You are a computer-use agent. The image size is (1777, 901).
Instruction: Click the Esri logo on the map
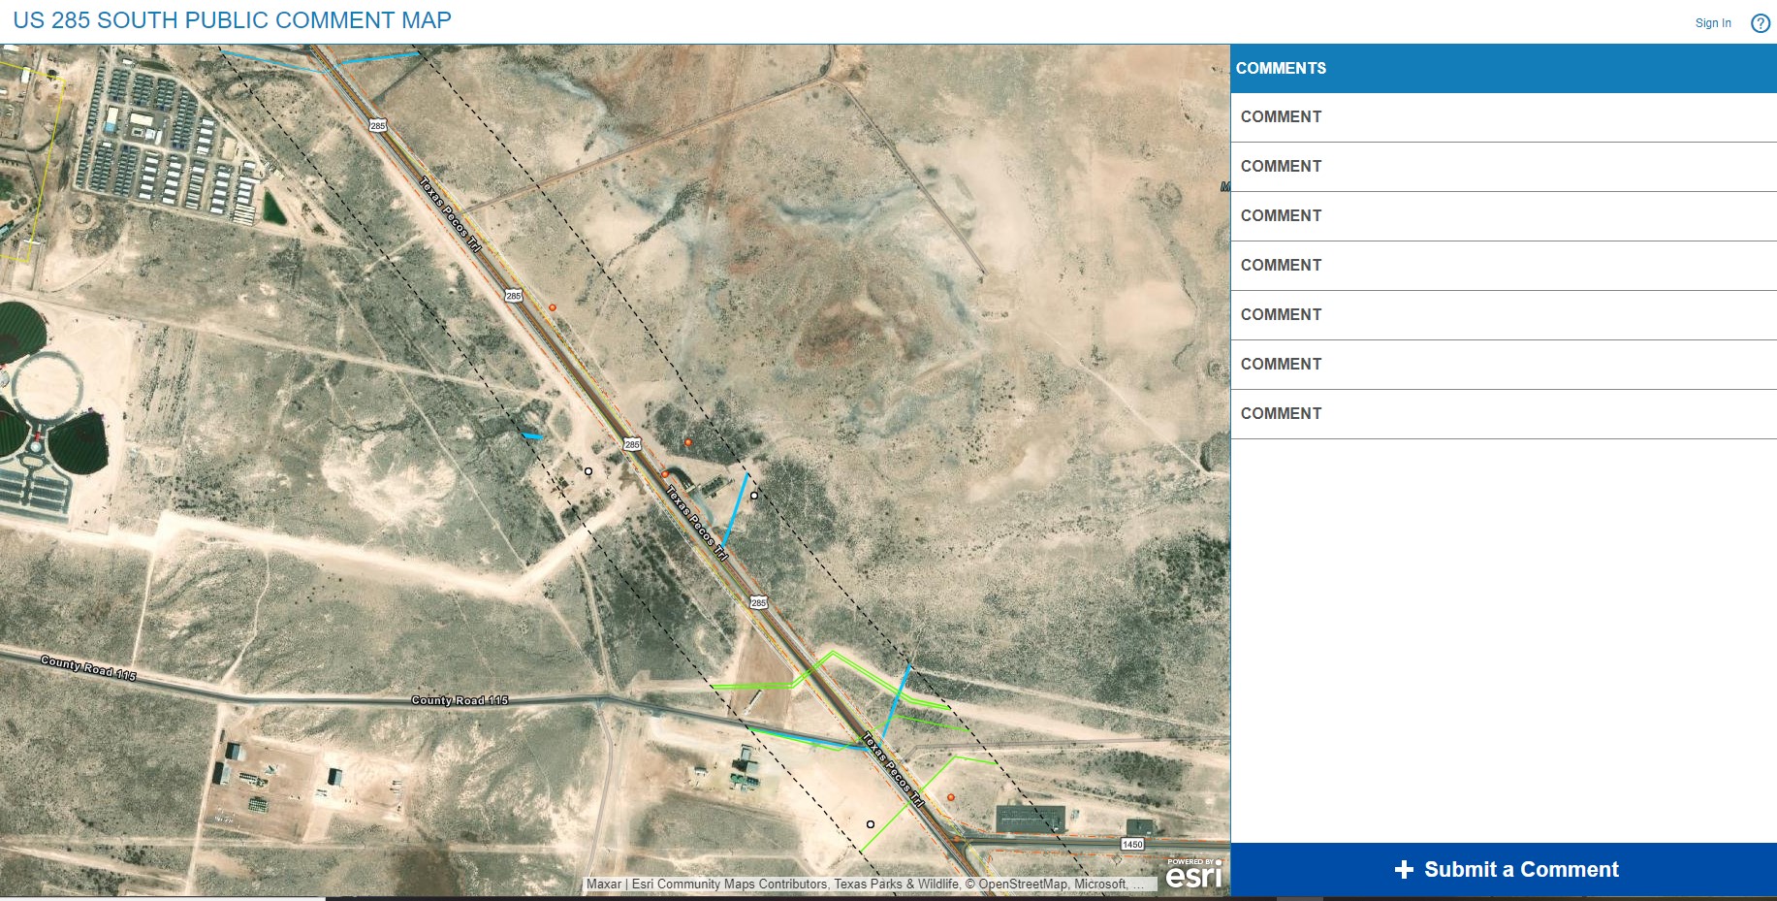(1192, 876)
